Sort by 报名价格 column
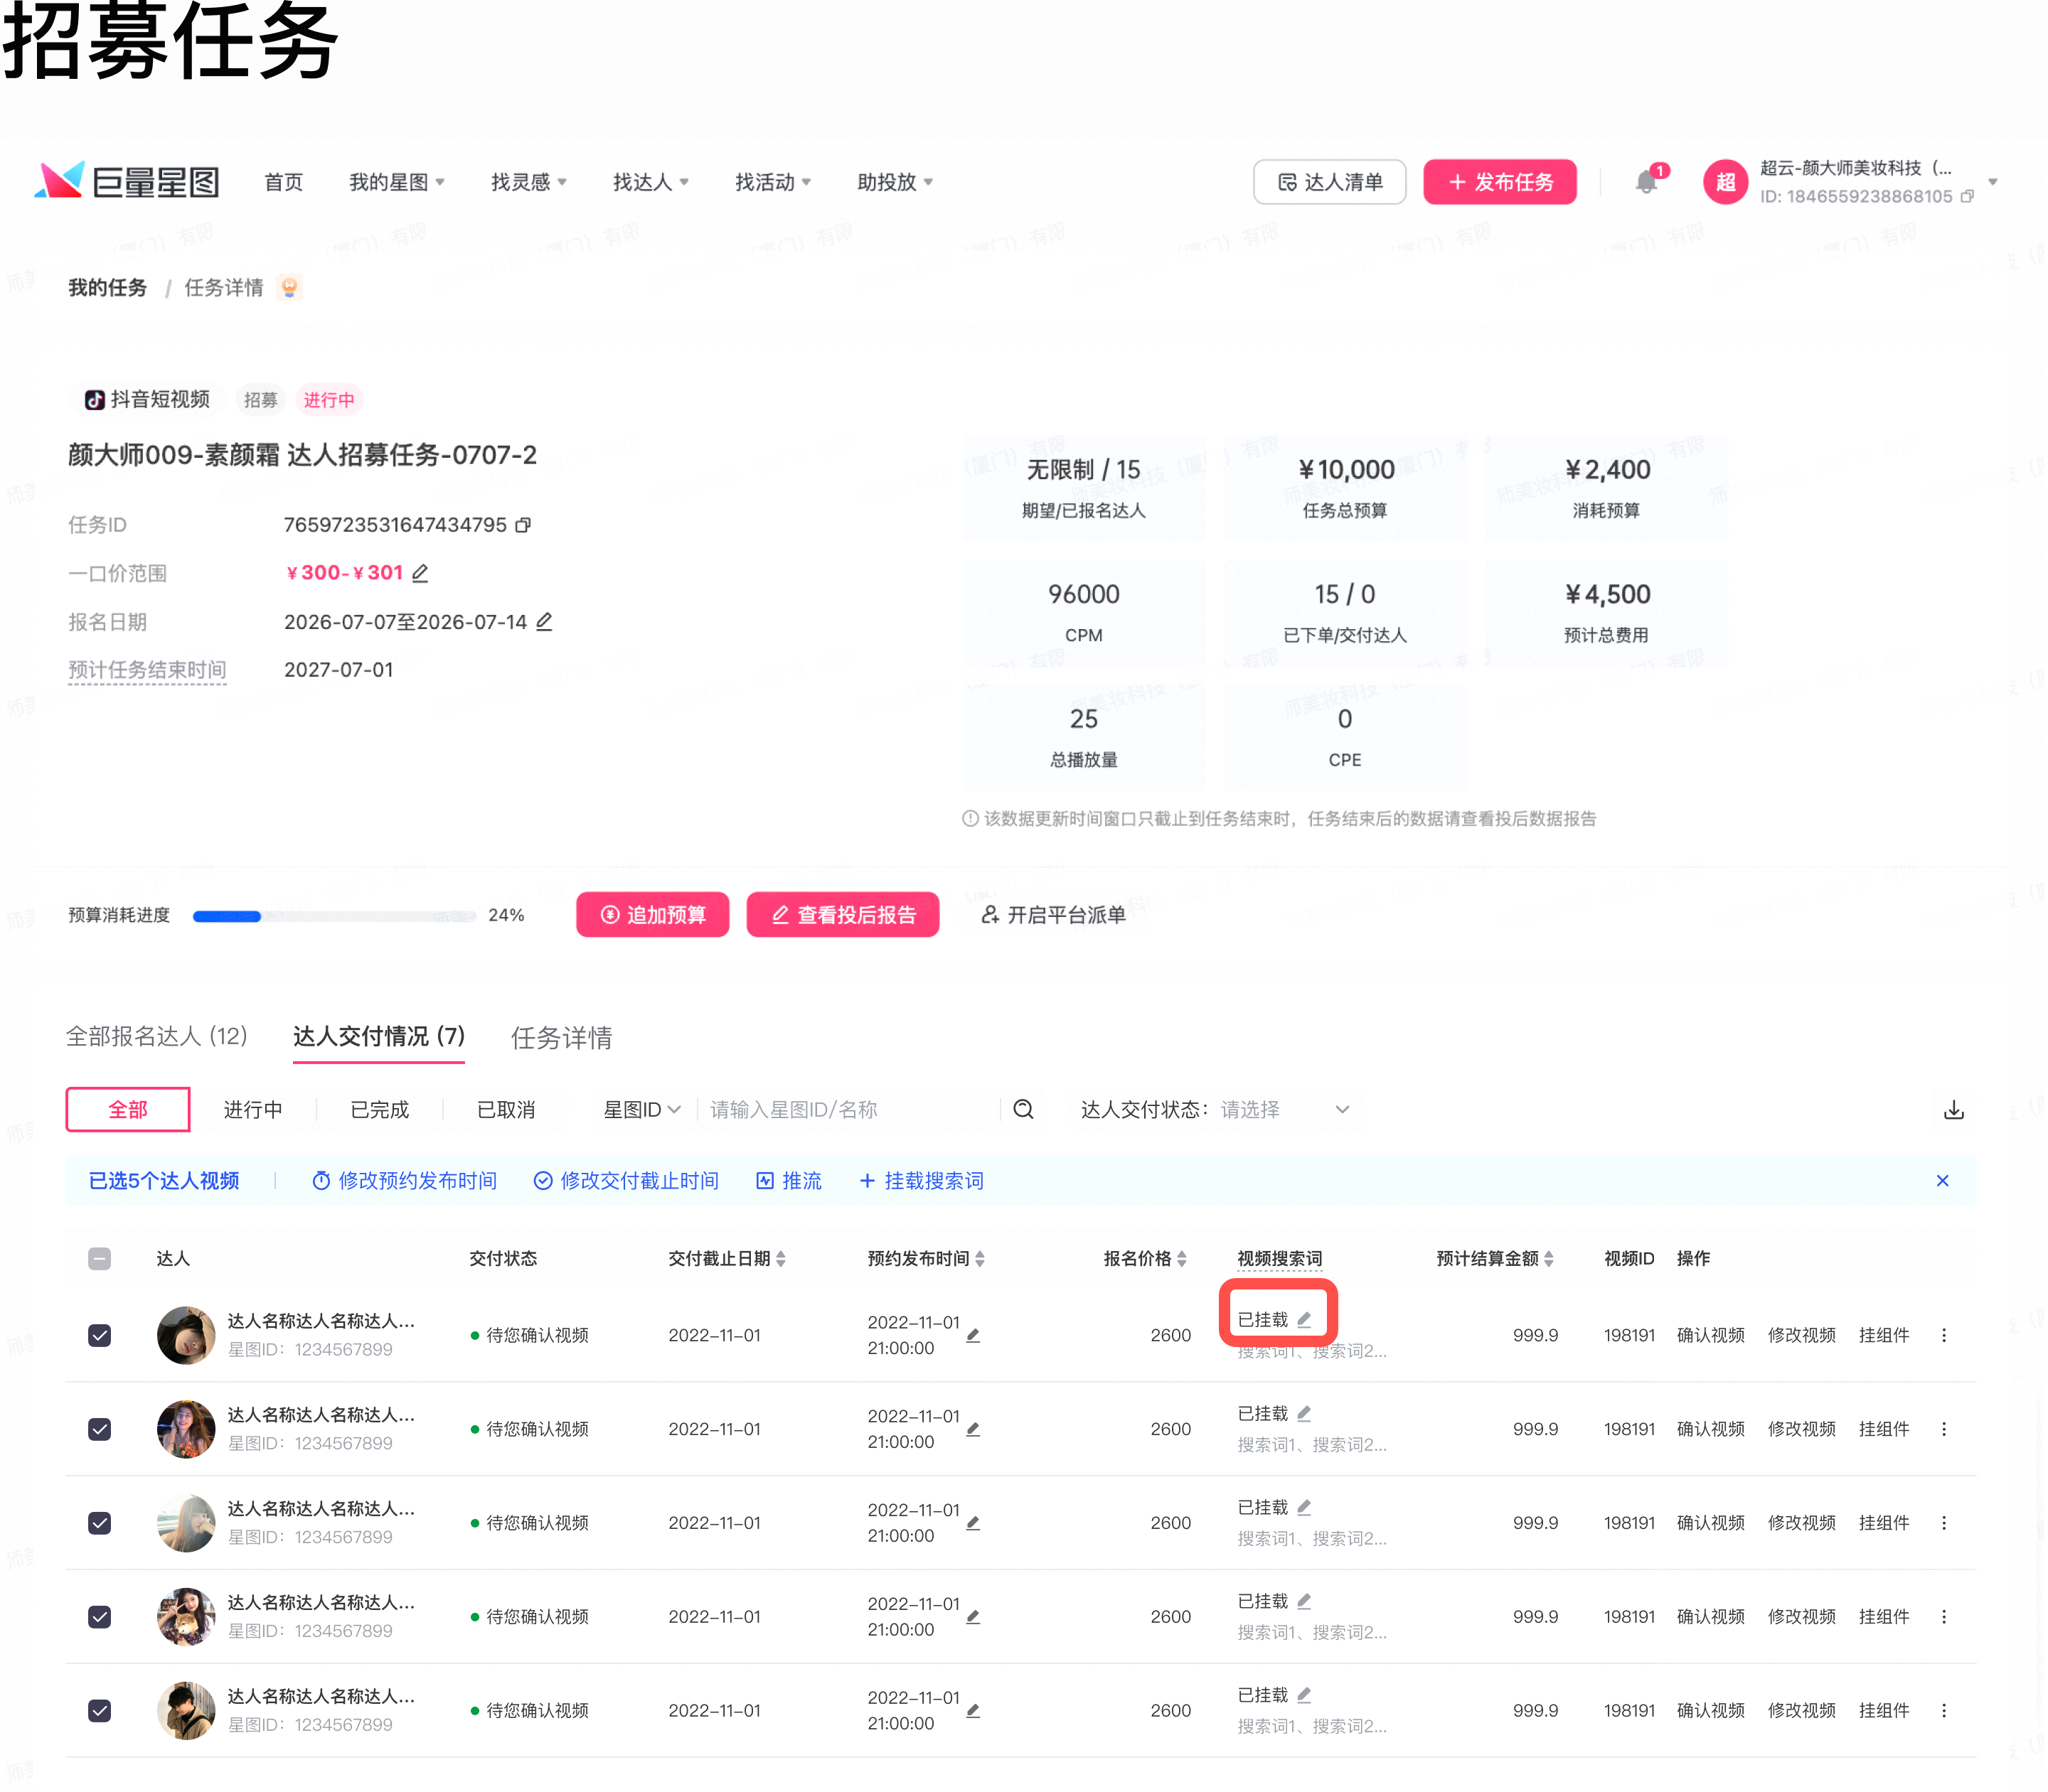Screen dimensions: 2048x1792 coord(1182,1258)
